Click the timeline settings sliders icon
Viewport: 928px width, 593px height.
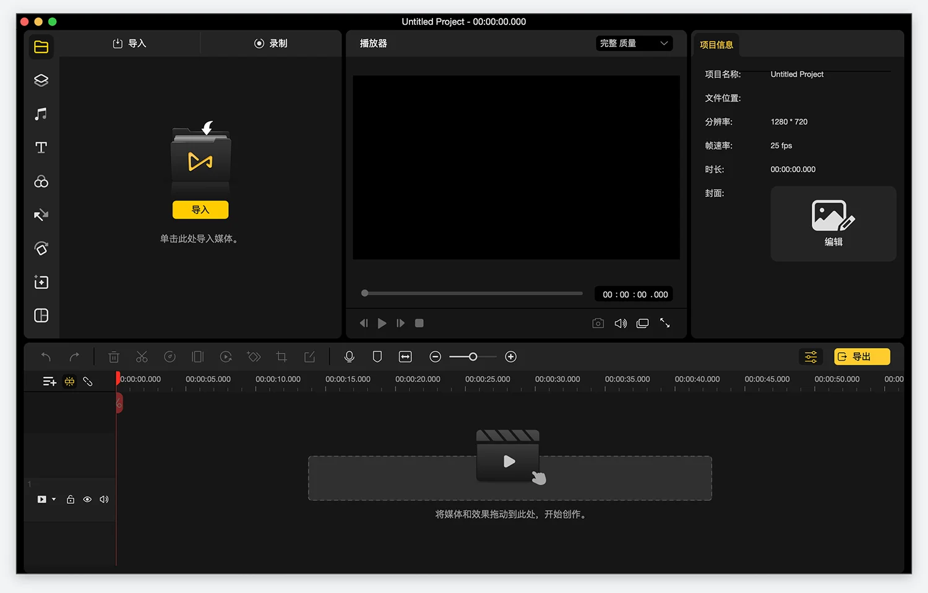pyautogui.click(x=810, y=357)
